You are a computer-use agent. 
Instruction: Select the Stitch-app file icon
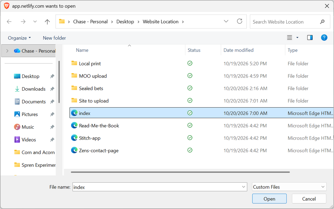pyautogui.click(x=74, y=138)
